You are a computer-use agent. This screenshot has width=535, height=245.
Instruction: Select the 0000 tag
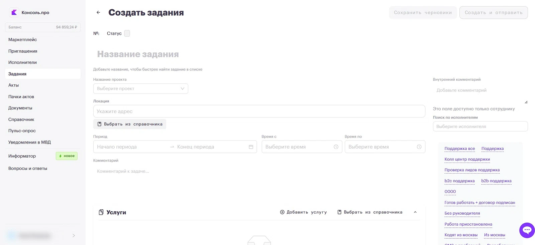tap(450, 192)
